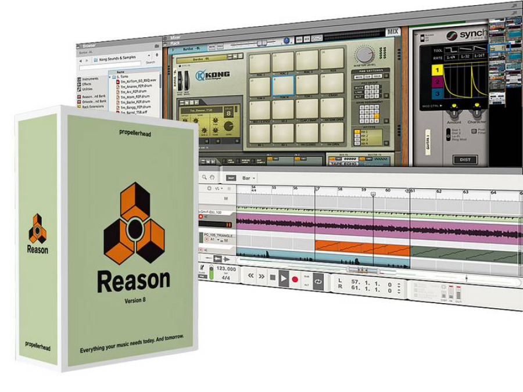Toggle the loop button in the transport

(x=318, y=282)
